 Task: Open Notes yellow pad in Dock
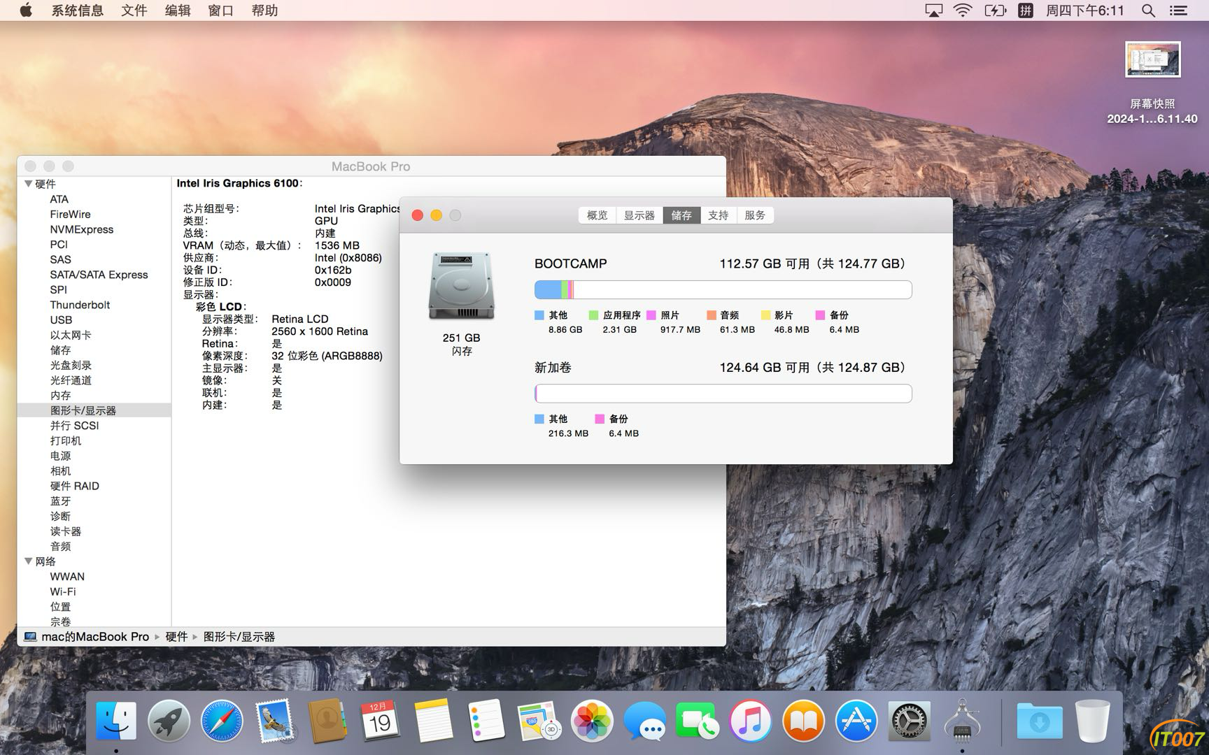[x=433, y=721]
